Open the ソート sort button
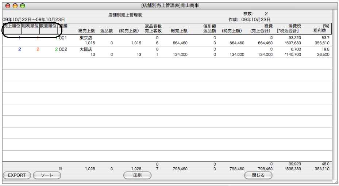Image resolution: width=339 pixels, height=186 pixels. (47, 175)
